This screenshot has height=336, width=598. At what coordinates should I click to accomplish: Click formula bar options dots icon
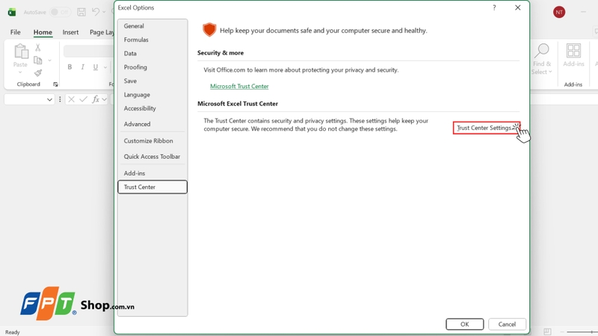click(60, 99)
